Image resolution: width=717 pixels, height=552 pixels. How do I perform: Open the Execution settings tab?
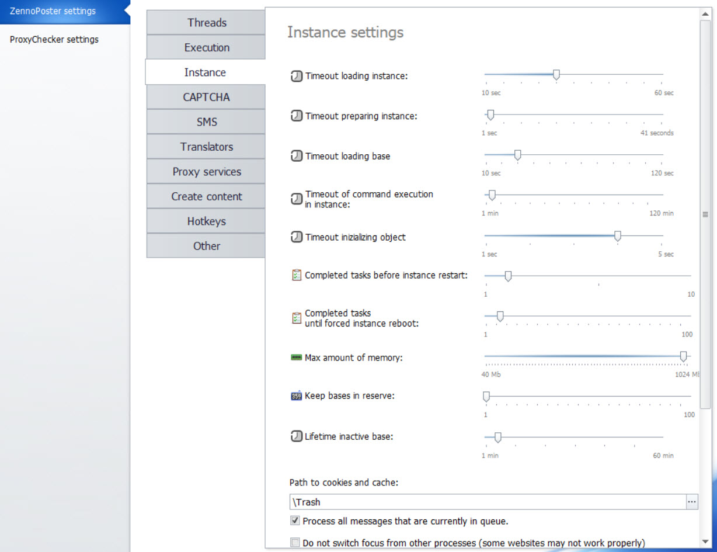pyautogui.click(x=206, y=47)
